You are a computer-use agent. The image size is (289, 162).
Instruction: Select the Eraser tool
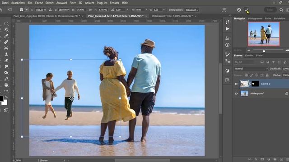(6, 60)
